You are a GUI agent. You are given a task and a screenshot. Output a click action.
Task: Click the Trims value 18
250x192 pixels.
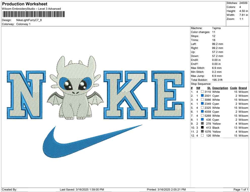(214, 40)
